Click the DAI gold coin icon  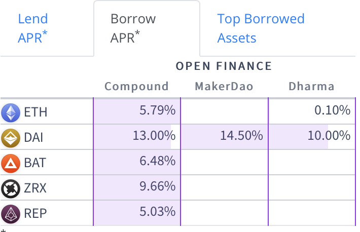coord(11,138)
